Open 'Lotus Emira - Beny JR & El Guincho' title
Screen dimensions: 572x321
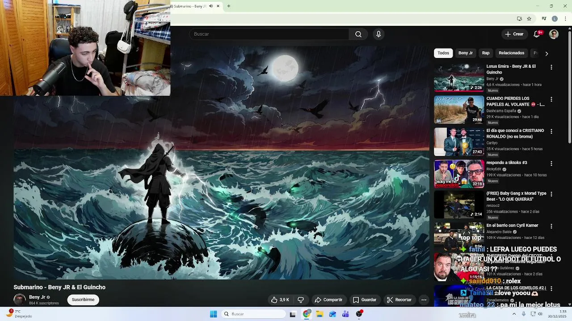coord(511,69)
